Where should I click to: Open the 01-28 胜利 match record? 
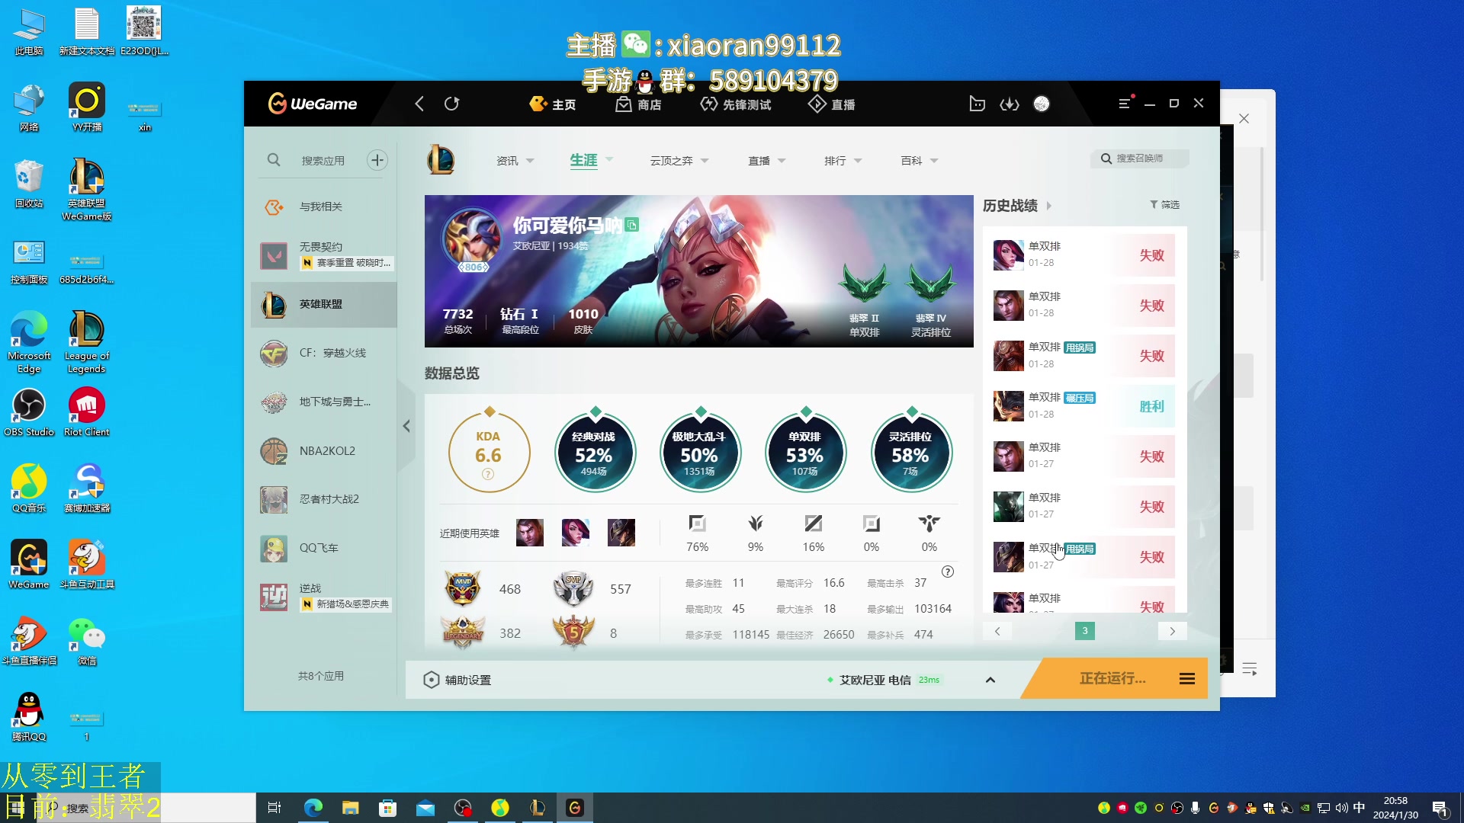point(1084,406)
